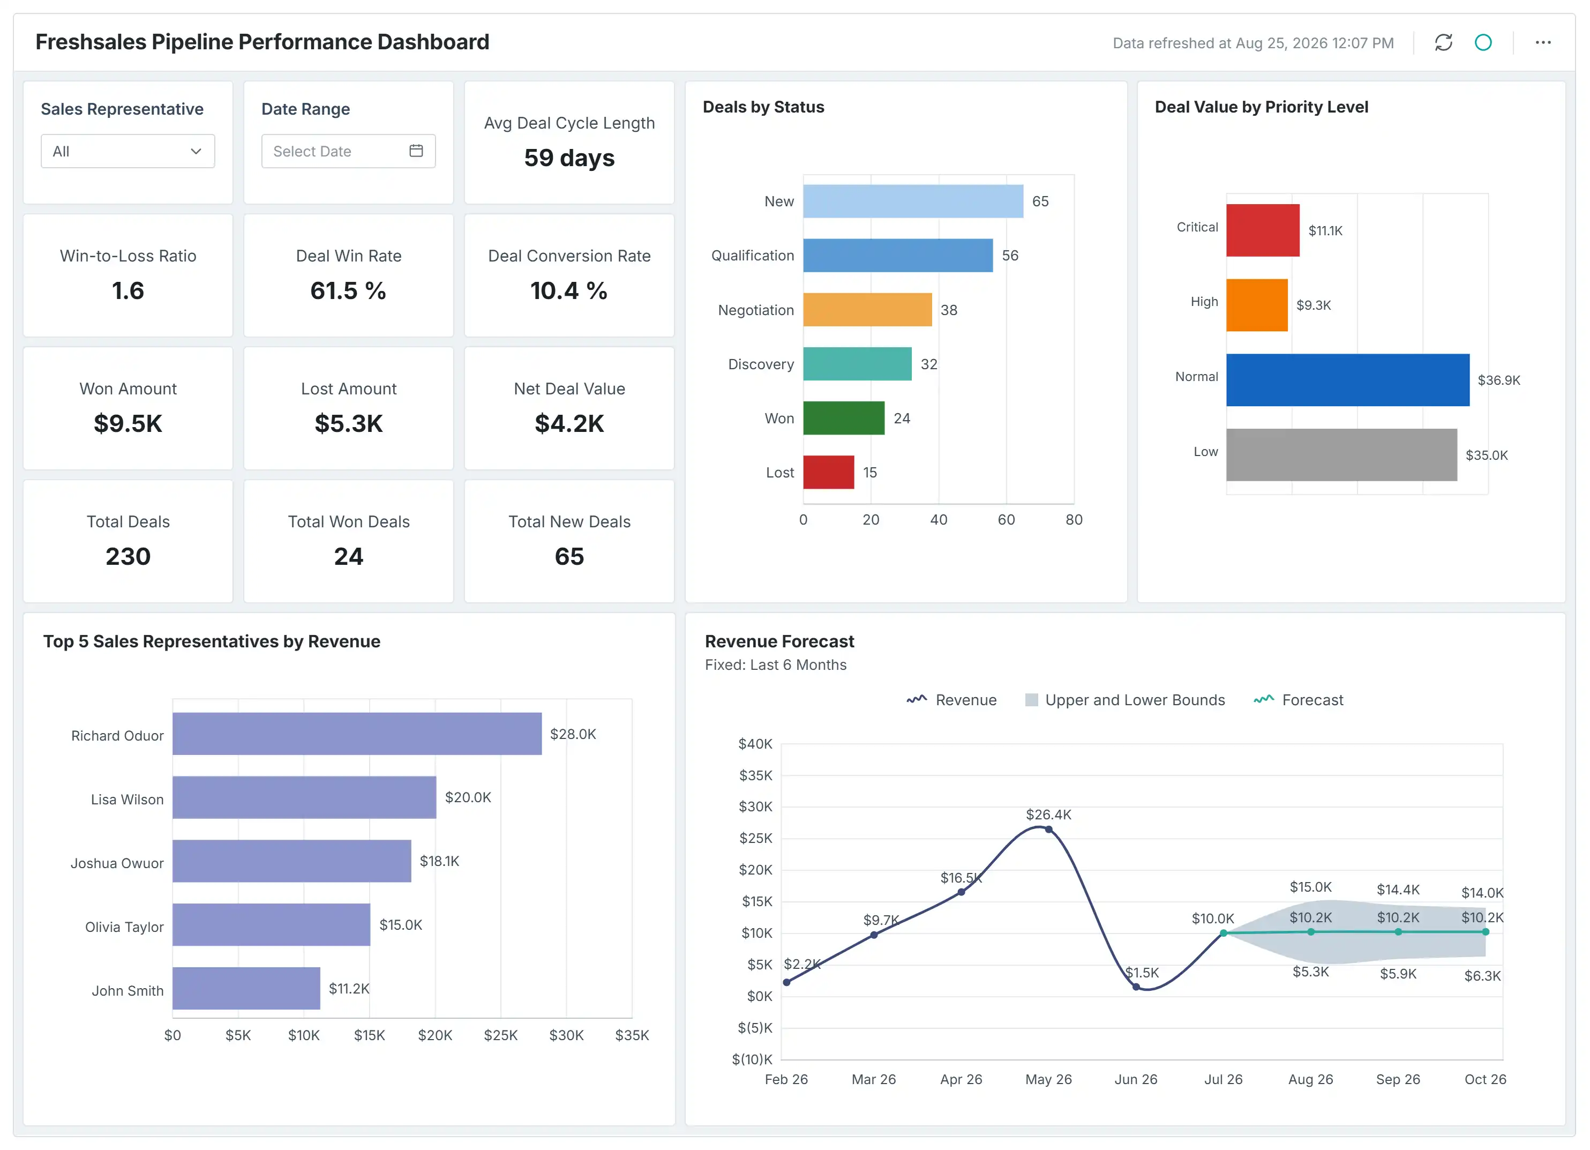The height and width of the screenshot is (1150, 1590).
Task: Click the Feb 26 revenue data point
Action: tap(786, 982)
